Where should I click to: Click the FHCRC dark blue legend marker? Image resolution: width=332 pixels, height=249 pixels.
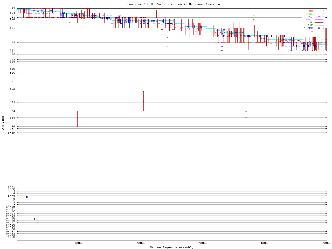tap(319, 28)
